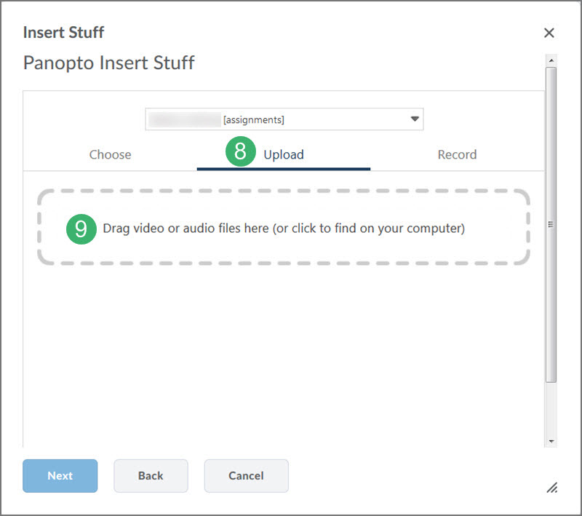Cancel the Insert Stuff dialog
Viewport: 582px width, 516px height.
(x=246, y=475)
